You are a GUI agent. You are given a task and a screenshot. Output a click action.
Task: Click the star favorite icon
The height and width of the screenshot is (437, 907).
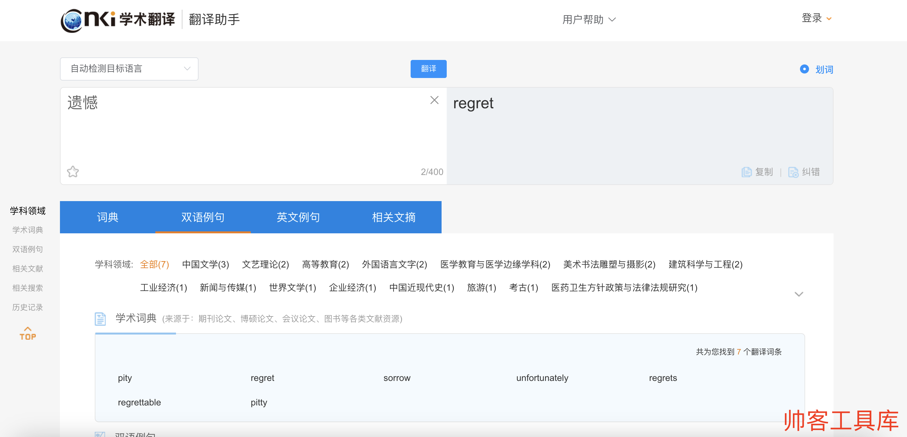pos(73,171)
